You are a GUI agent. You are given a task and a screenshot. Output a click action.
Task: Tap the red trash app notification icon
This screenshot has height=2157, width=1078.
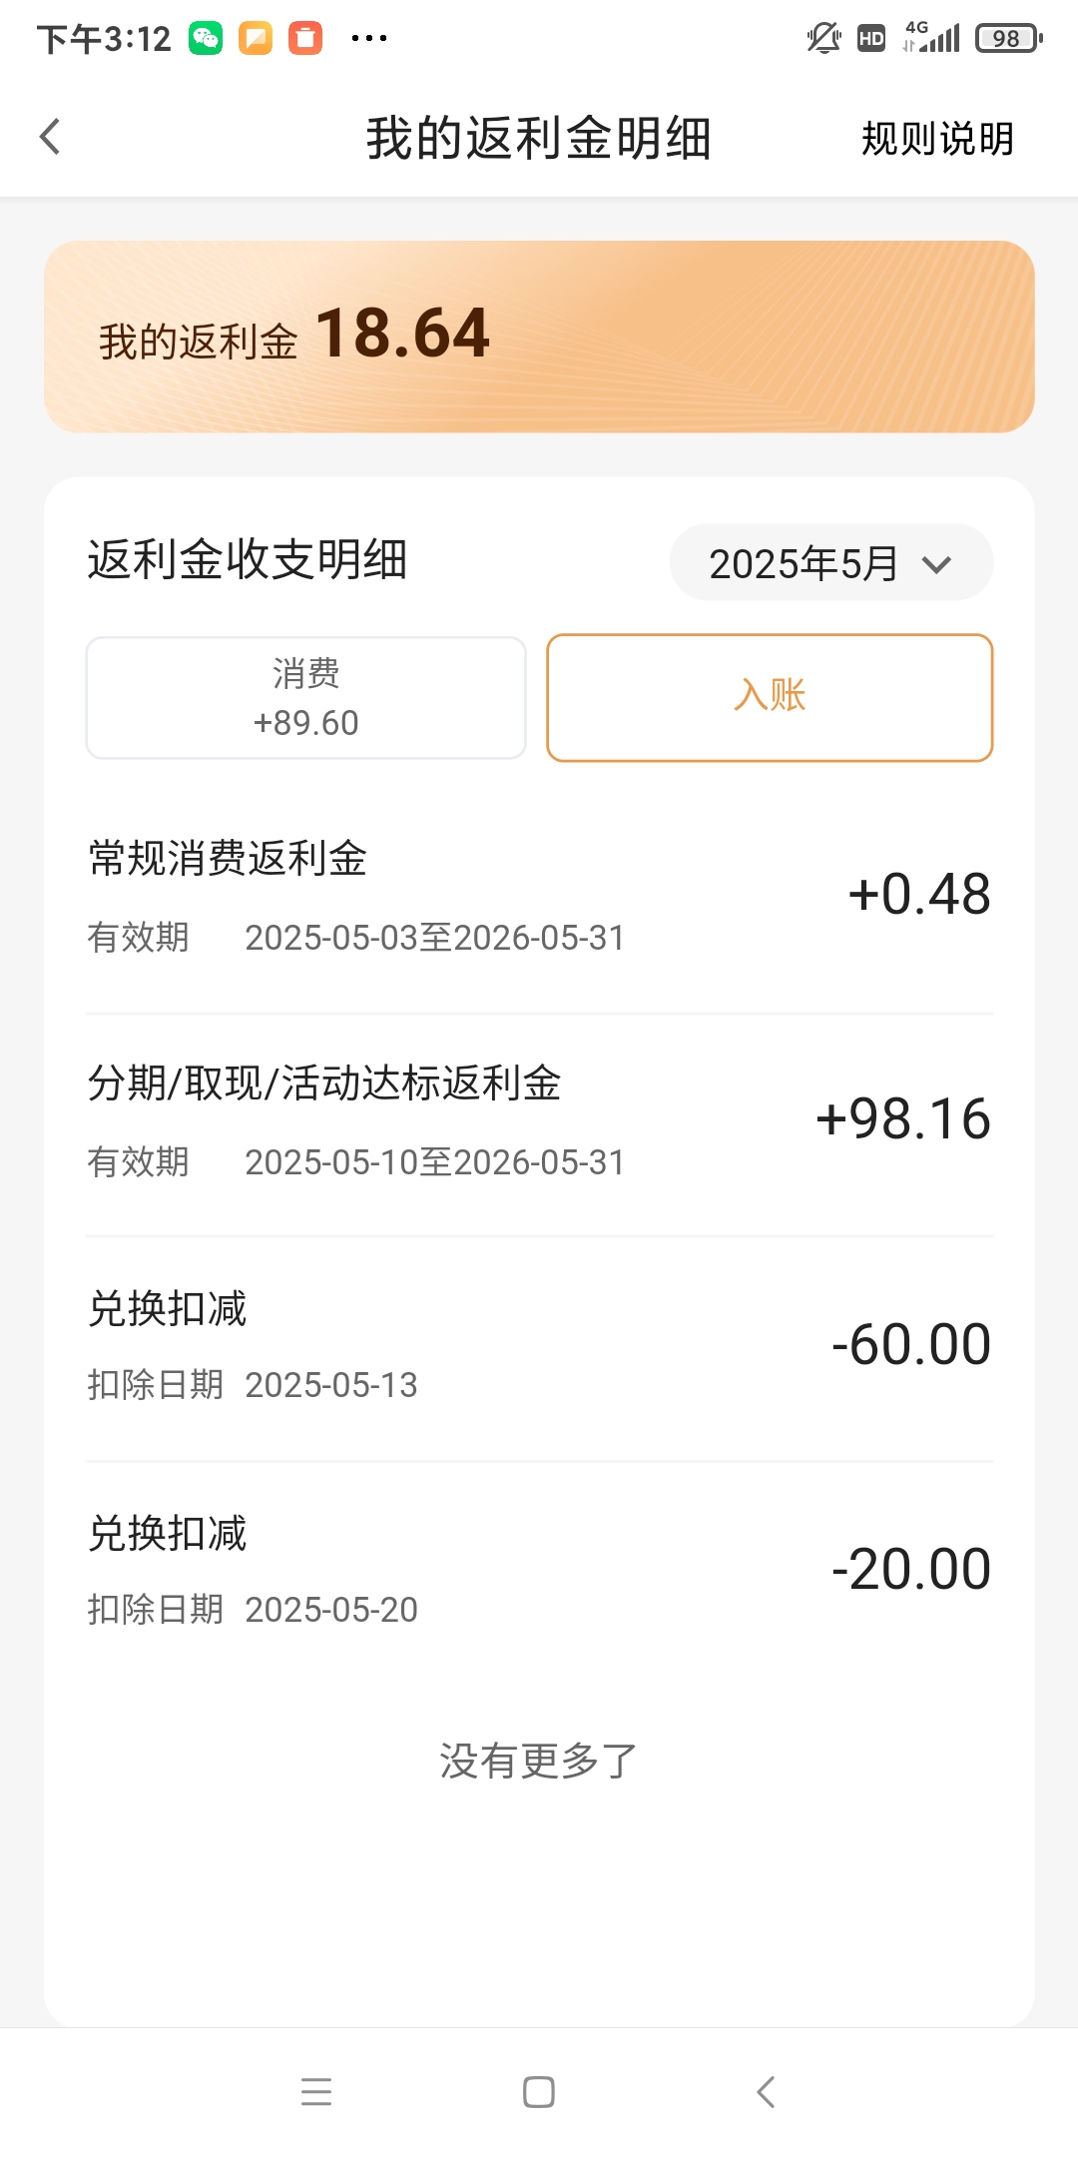pos(305,39)
